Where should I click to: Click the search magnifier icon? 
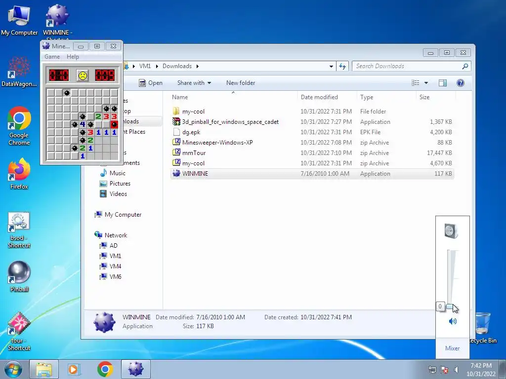tap(465, 66)
